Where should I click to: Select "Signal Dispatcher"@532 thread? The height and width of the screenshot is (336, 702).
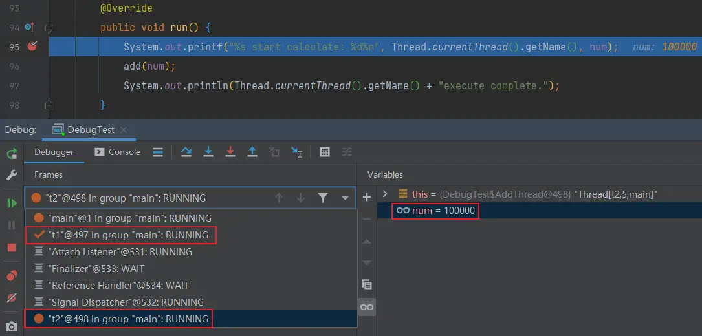point(191,302)
